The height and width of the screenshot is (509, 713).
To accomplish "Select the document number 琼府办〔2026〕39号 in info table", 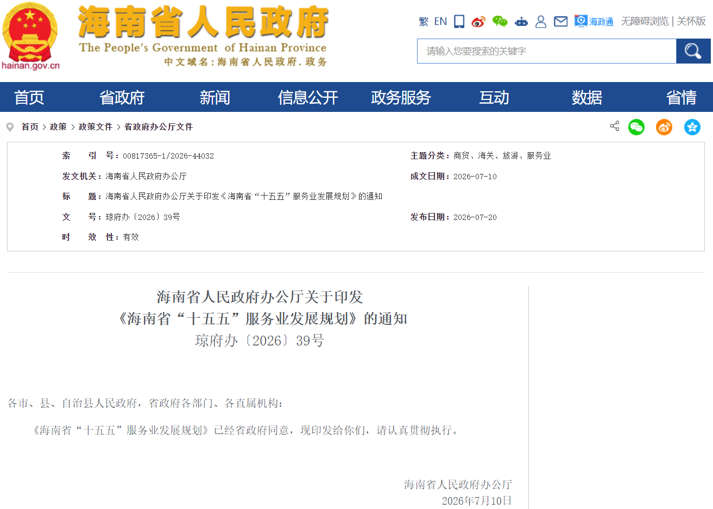I will (143, 217).
